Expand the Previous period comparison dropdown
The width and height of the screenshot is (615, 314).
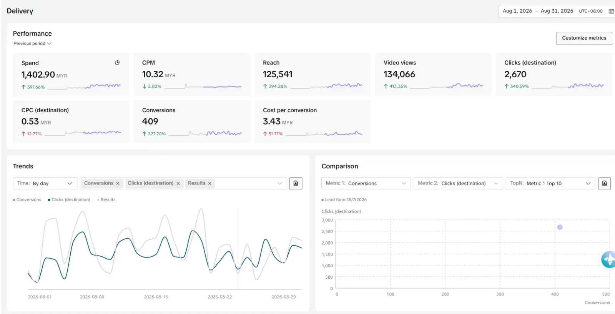[33, 43]
